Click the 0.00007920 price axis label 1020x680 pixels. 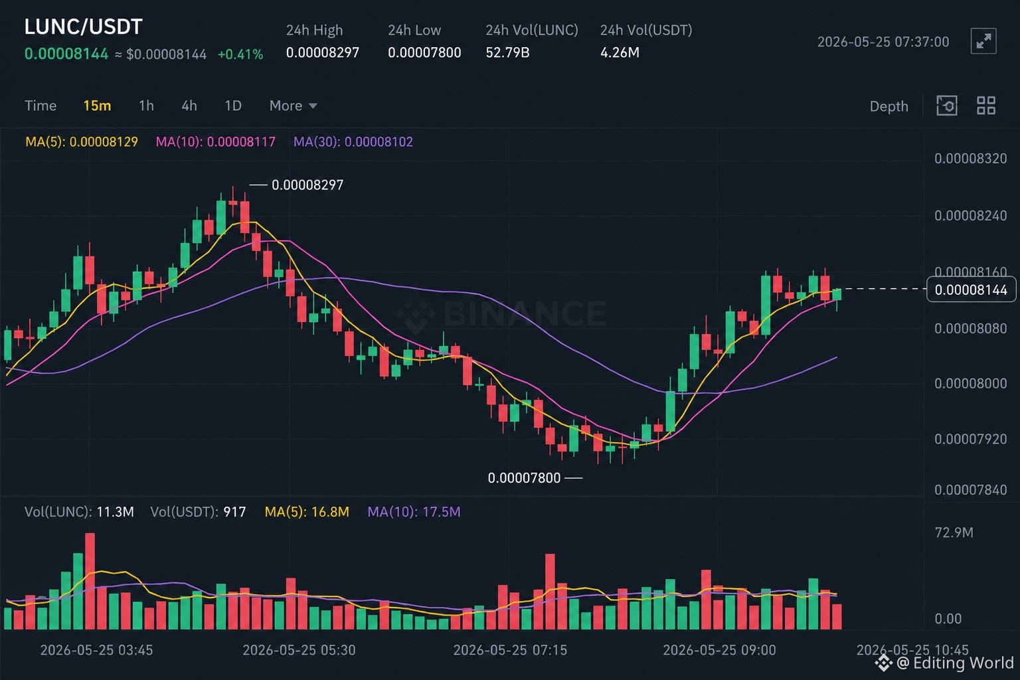click(x=970, y=439)
